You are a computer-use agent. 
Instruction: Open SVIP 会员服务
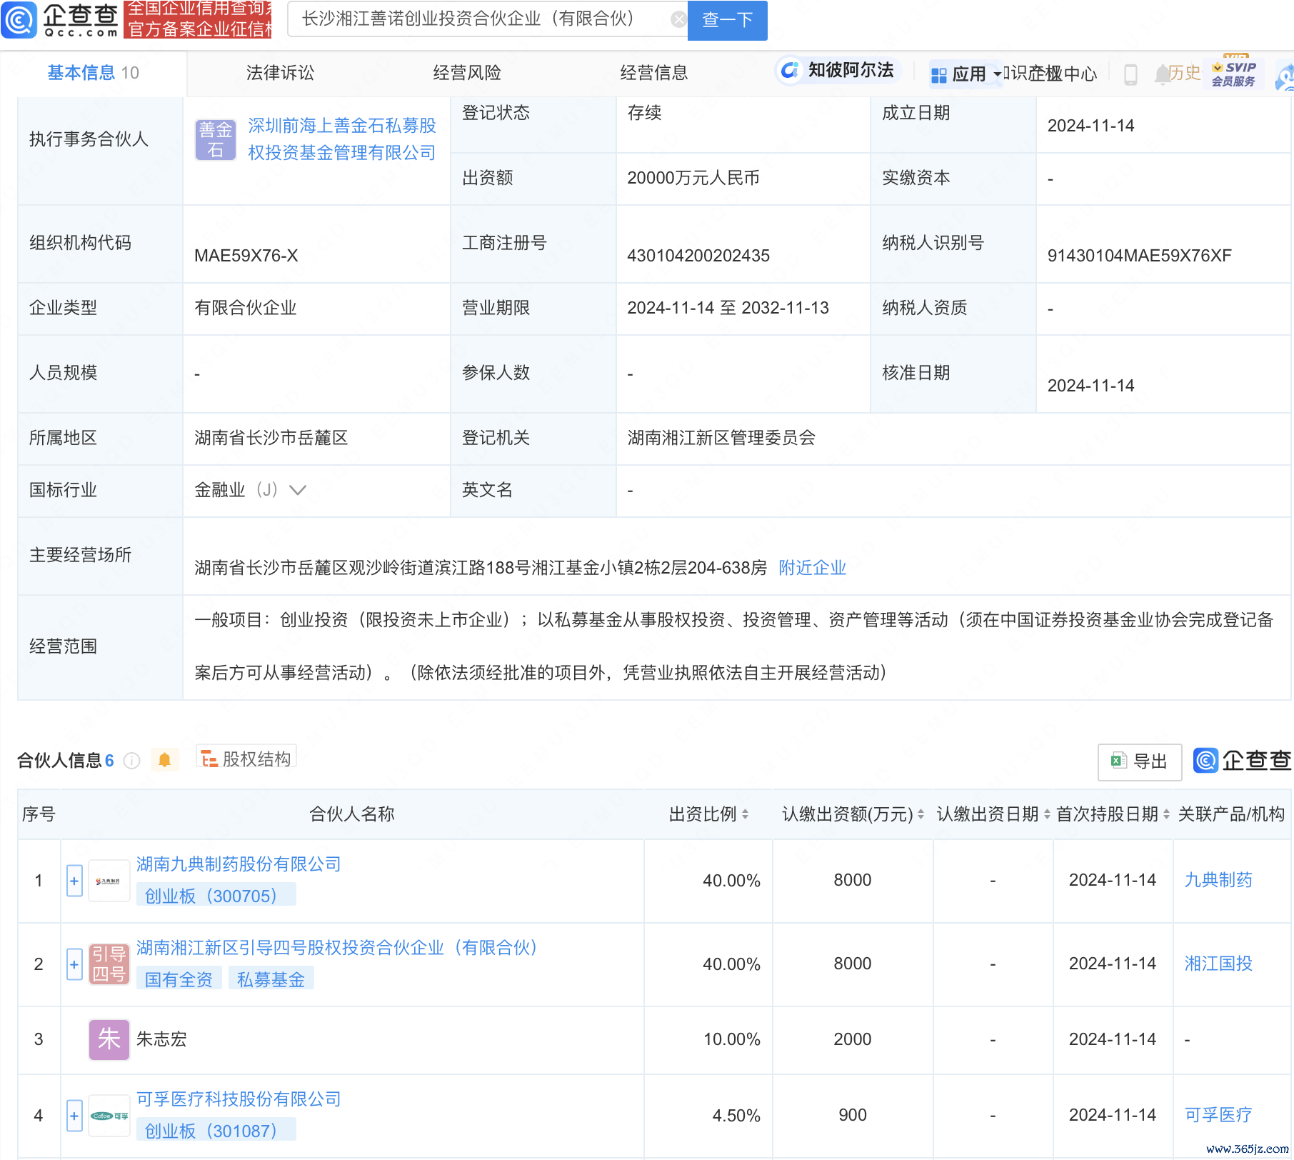1234,74
